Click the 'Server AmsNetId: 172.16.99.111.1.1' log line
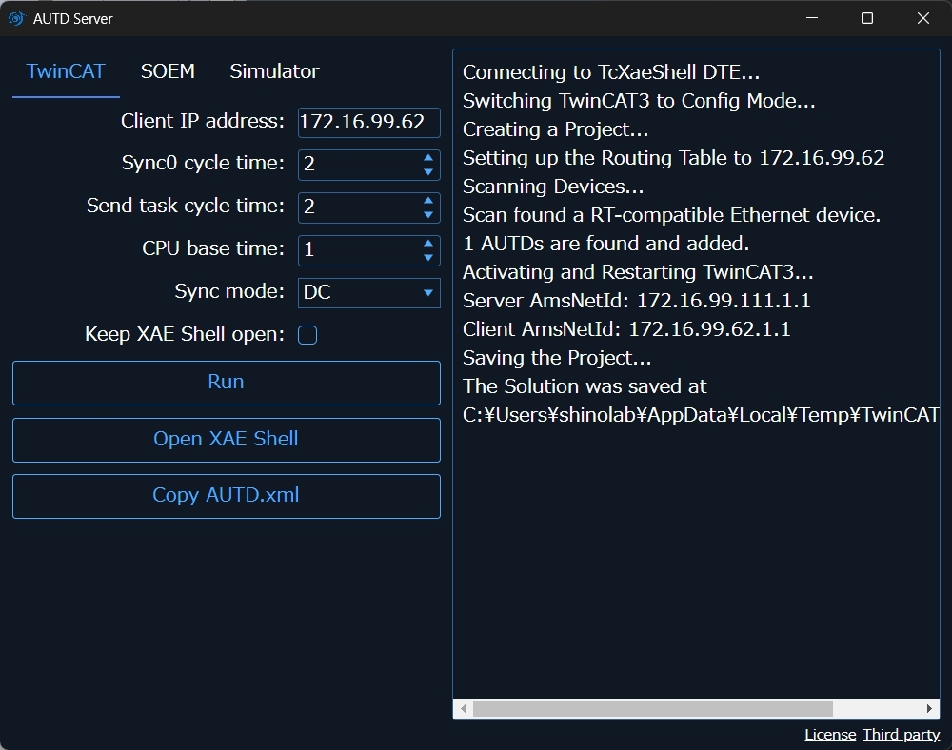952x750 pixels. pos(636,301)
